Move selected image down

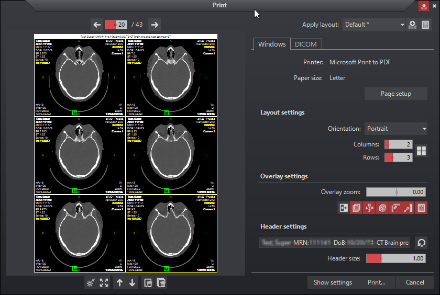132,283
